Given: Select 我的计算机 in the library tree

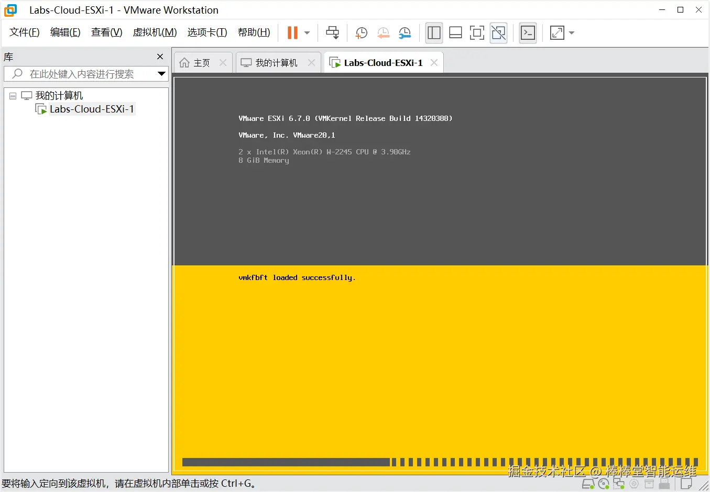Looking at the screenshot, I should coord(59,96).
